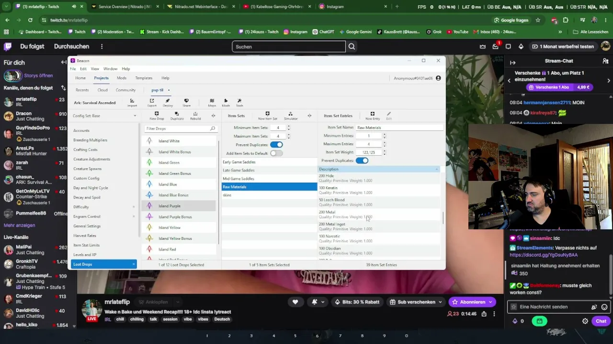Screen dimensions: 613x344
Task: Open the discord.gg link in chat
Action: tap(544, 255)
